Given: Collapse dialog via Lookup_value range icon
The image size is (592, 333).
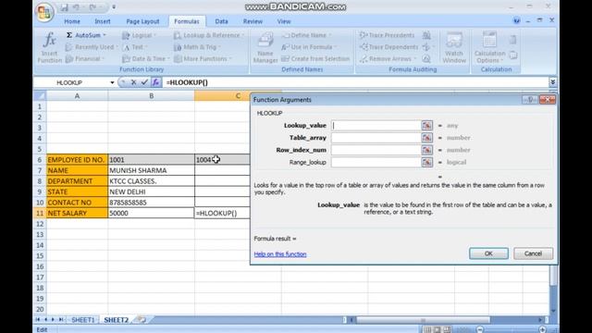Looking at the screenshot, I should point(427,126).
